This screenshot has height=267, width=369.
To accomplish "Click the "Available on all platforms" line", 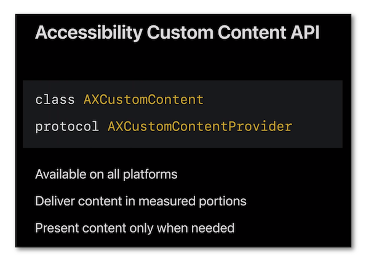I will coord(106,174).
